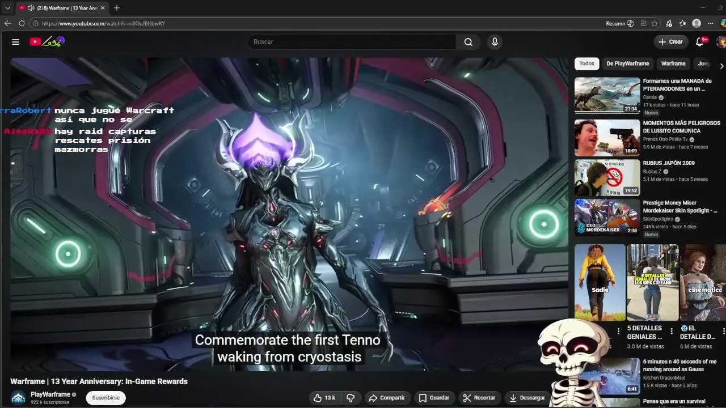This screenshot has width=726, height=408.
Task: Open the Copilot sidebar icon
Action: 723,23
